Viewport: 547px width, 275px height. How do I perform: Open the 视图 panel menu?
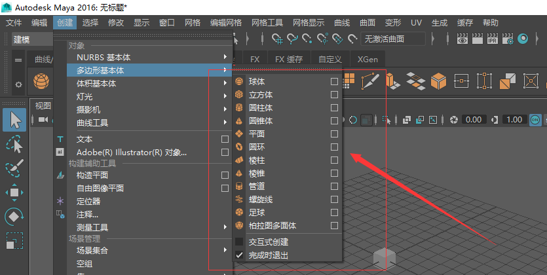click(x=43, y=105)
